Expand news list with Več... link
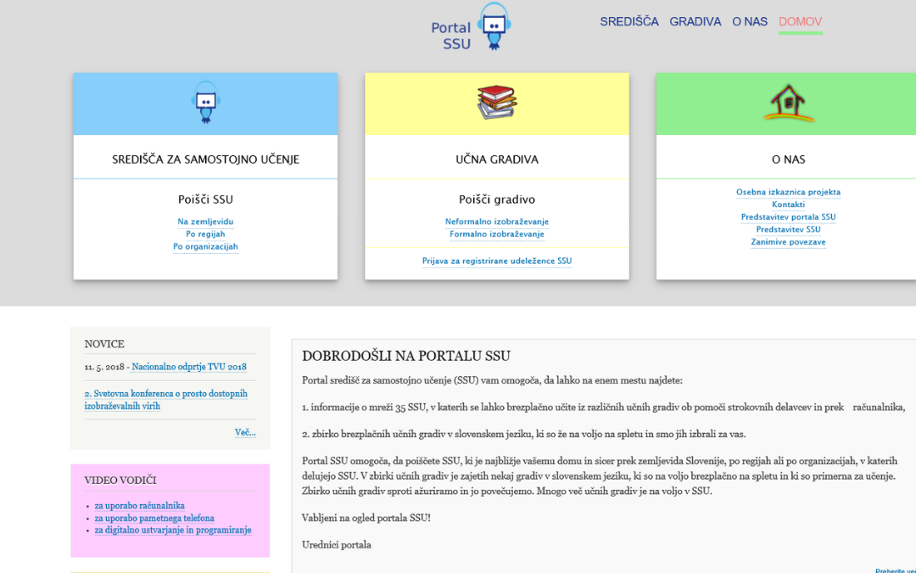This screenshot has width=916, height=573. 244,433
